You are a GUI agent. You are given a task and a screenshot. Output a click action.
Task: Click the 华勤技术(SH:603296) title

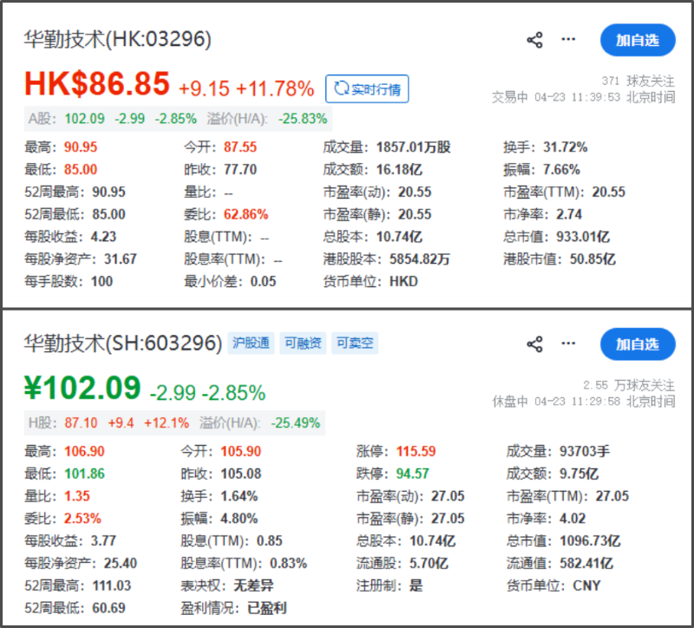click(122, 343)
